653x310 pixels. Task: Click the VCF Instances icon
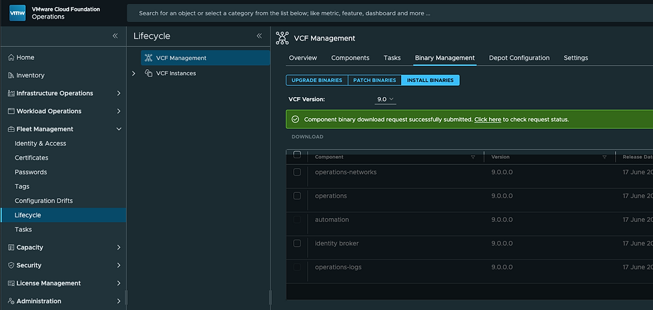(x=149, y=73)
